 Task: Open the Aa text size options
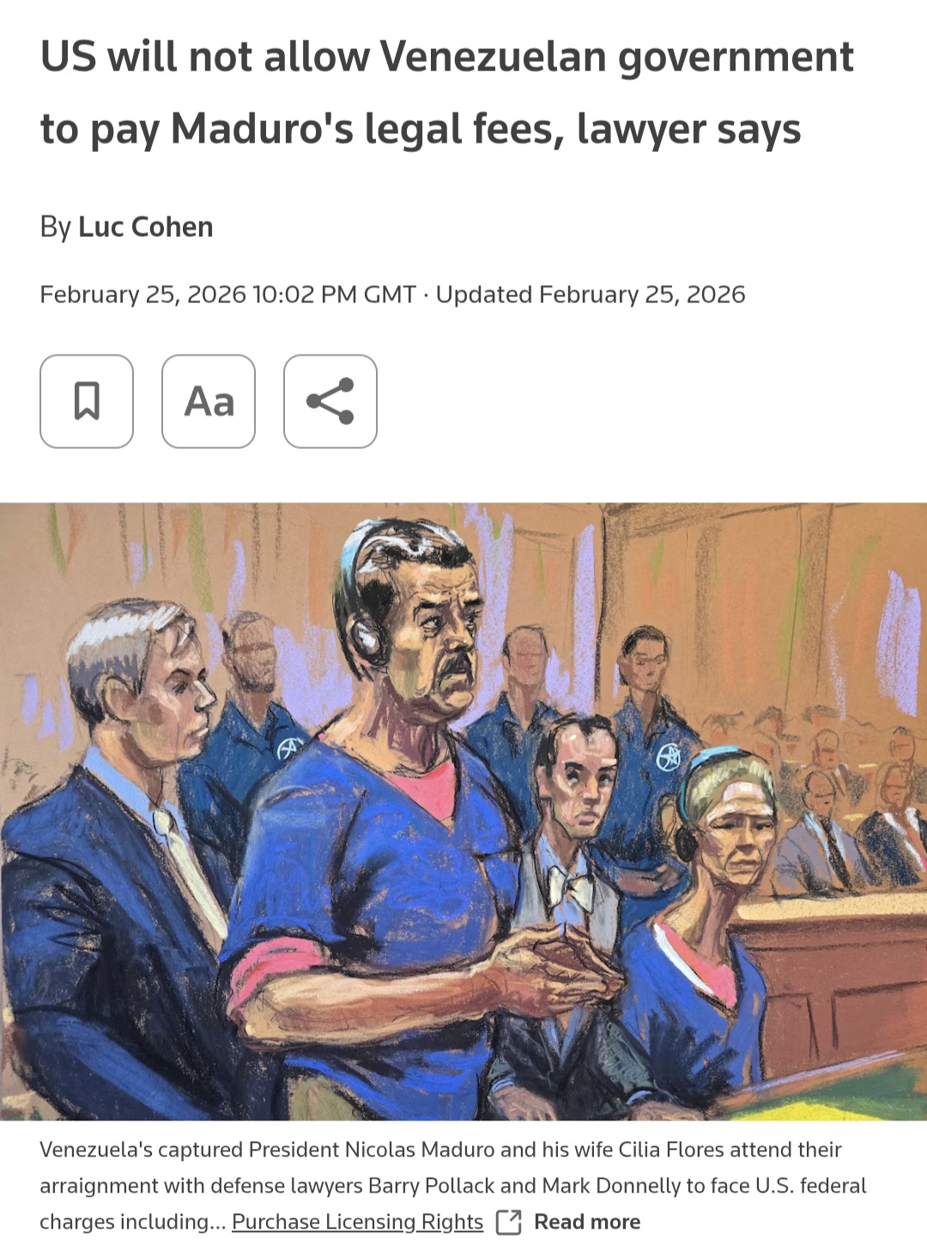click(x=209, y=401)
